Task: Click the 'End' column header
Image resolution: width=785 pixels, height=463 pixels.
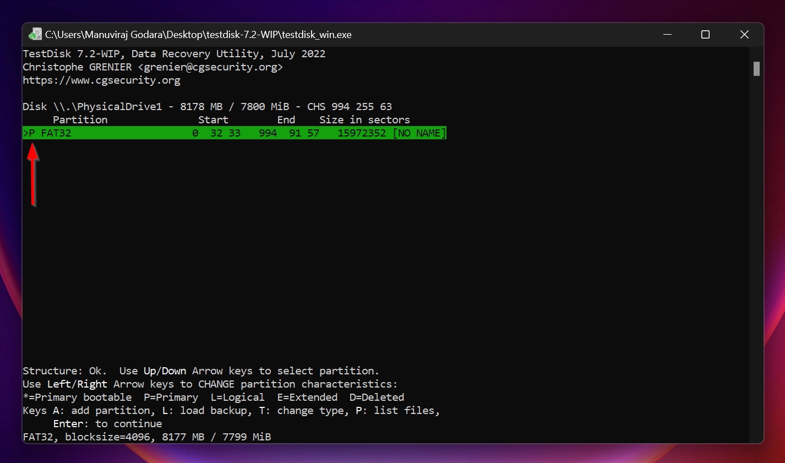Action: coord(286,119)
